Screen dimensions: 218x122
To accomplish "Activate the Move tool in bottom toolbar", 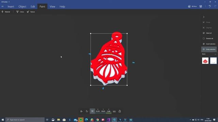I will click(81, 111).
